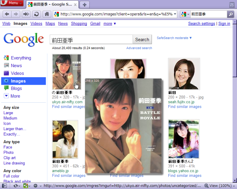Click the Larger than... filter
Image resolution: width=237 pixels, height=189 pixels.
click(x=15, y=129)
